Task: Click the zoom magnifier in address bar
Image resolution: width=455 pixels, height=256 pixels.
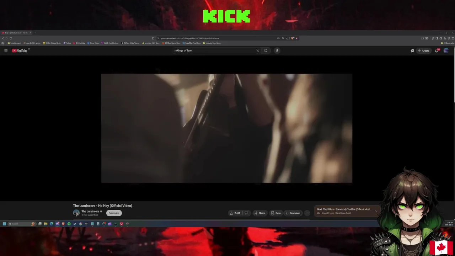Action: coord(283,38)
